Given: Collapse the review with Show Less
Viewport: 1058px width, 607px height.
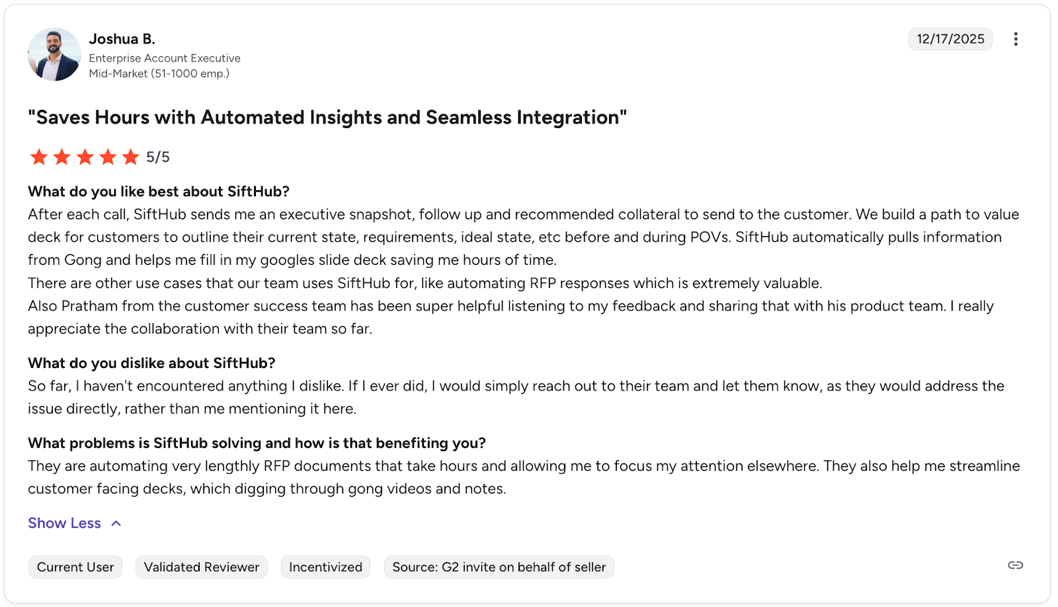Looking at the screenshot, I should click(x=65, y=523).
